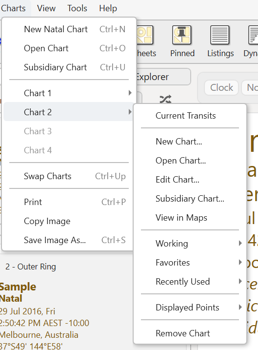
Task: Select Copy Image menu item
Action: click(x=69, y=221)
